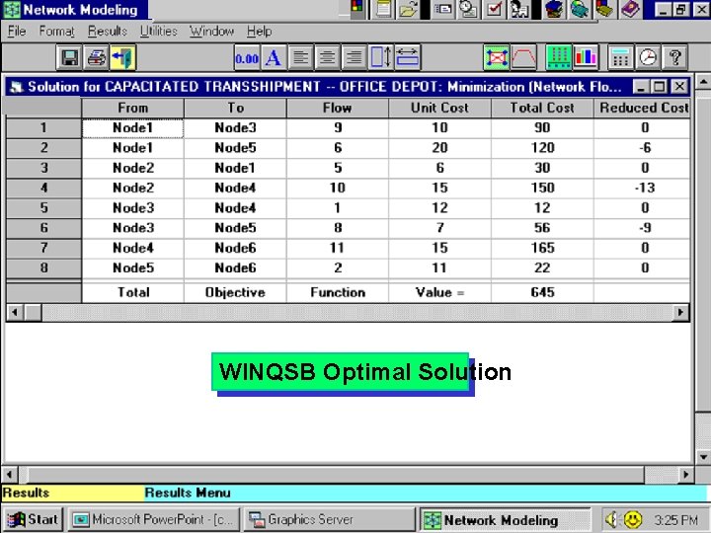Click the Exit door icon in toolbar

point(122,57)
